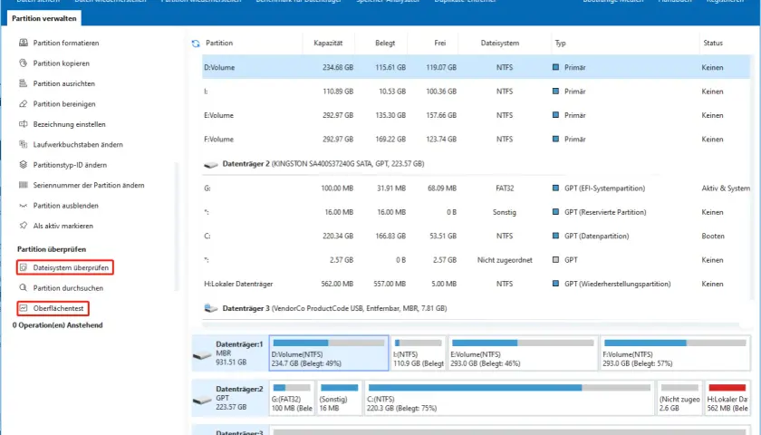Select the unallocated 2.6 GB block
The image size is (761, 435).
point(679,398)
